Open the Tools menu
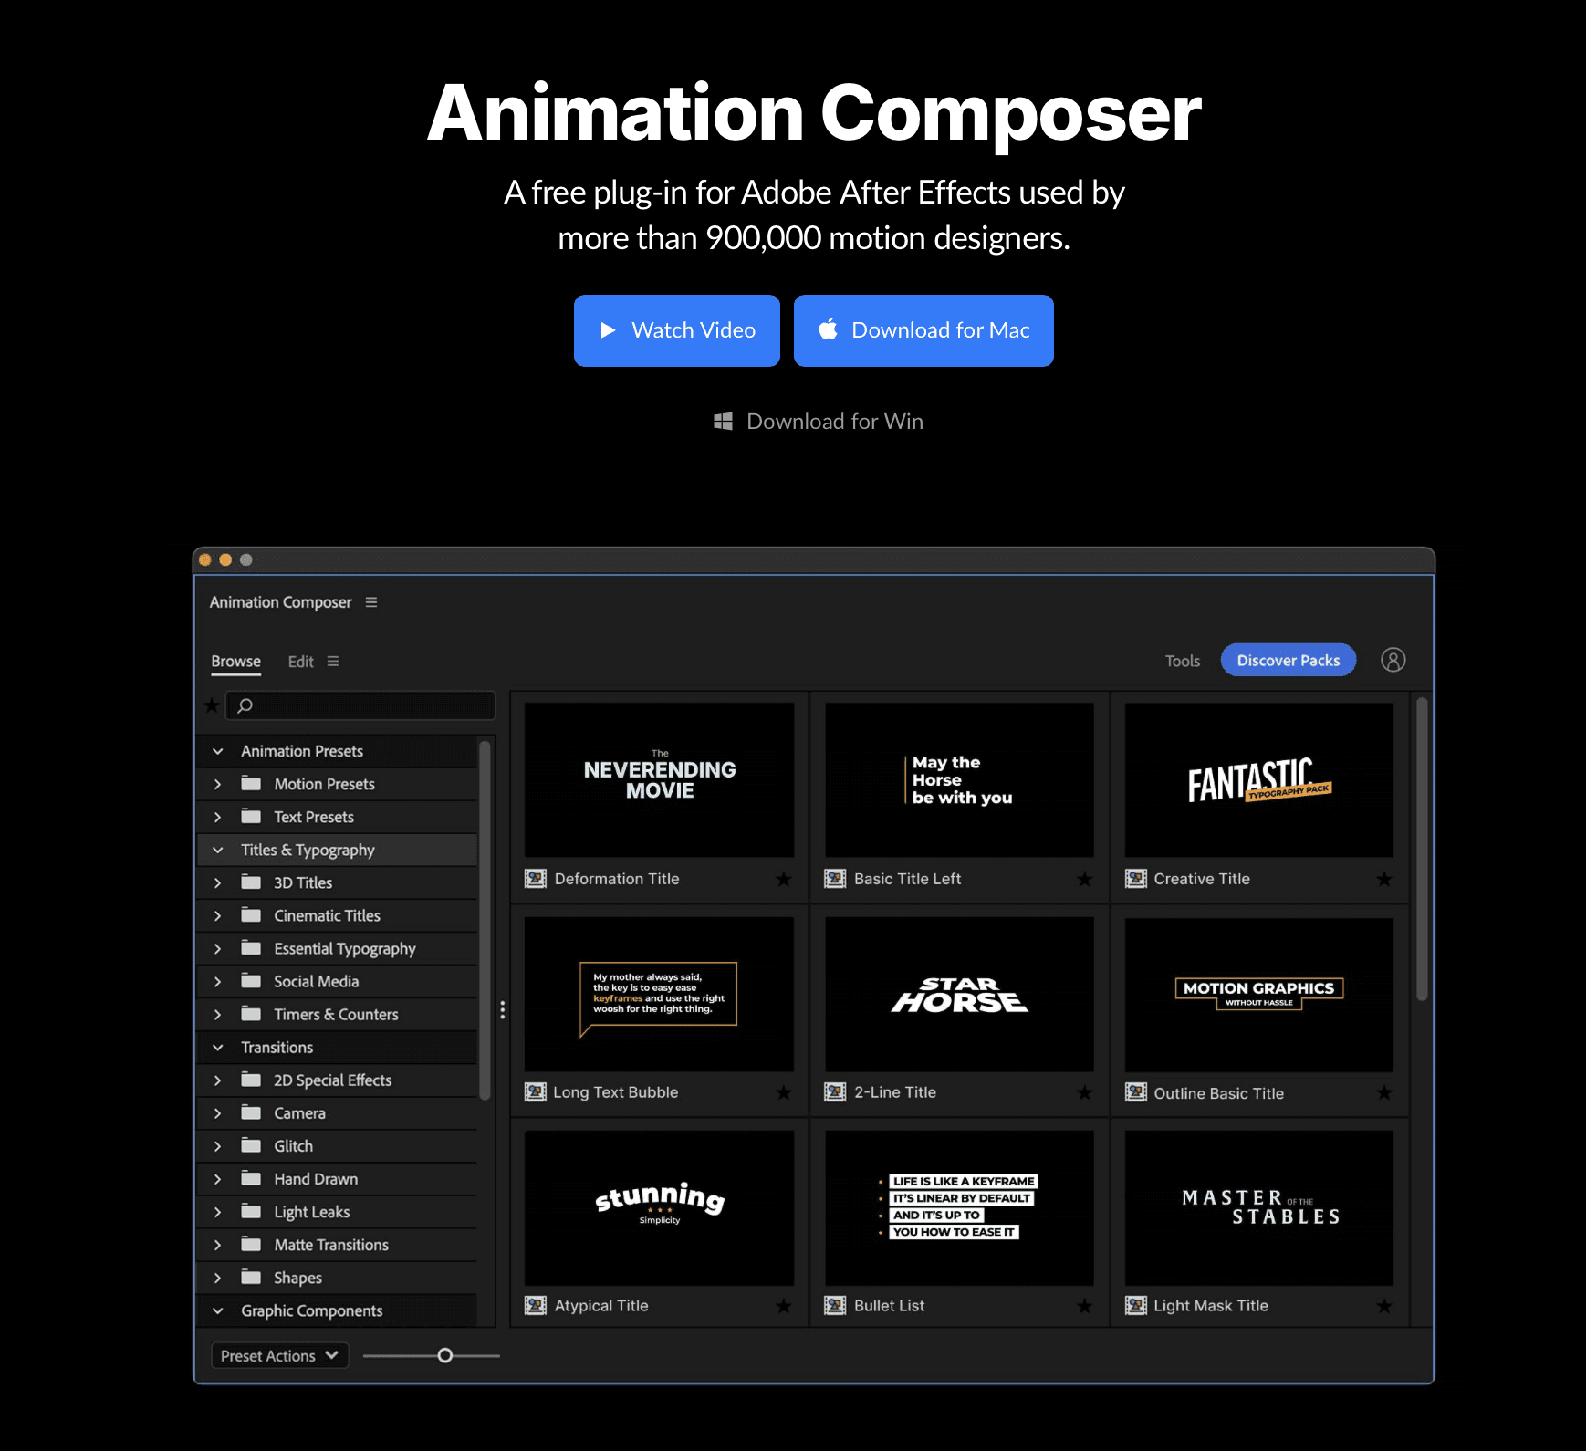Image resolution: width=1586 pixels, height=1451 pixels. (1183, 661)
